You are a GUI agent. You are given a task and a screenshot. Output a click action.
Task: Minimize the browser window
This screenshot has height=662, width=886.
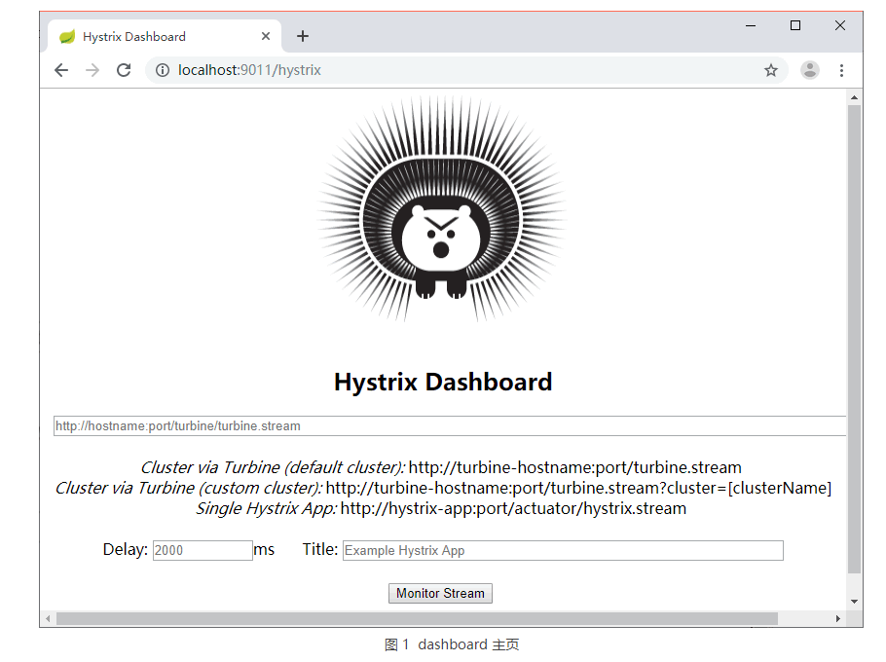751,25
